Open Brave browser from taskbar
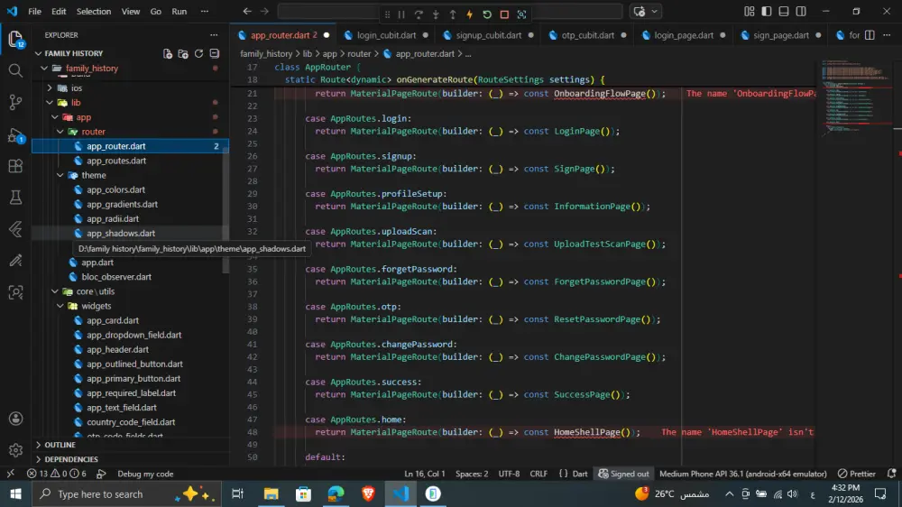Screen dimensions: 902x507 coord(368,493)
